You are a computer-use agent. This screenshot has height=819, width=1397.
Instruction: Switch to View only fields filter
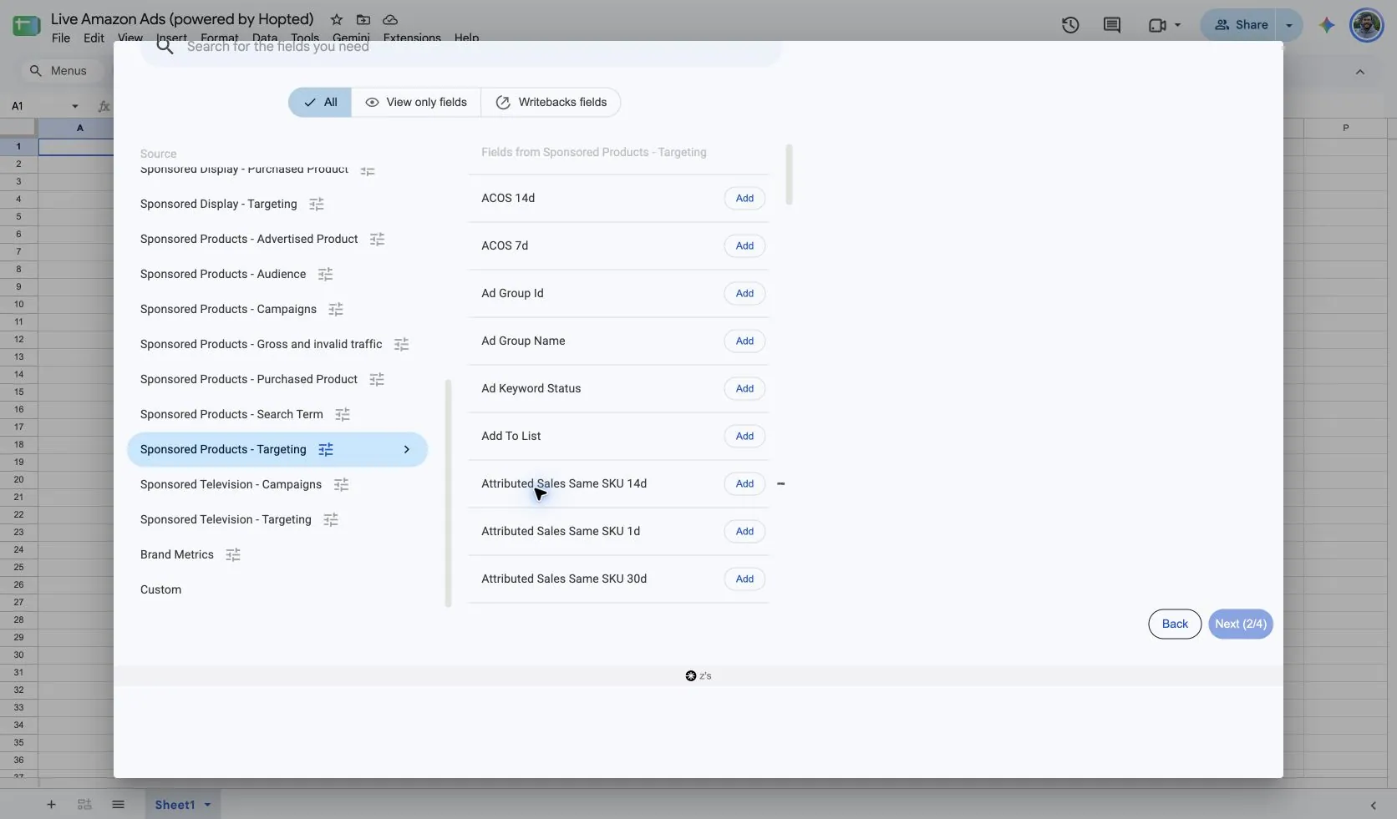(x=416, y=102)
